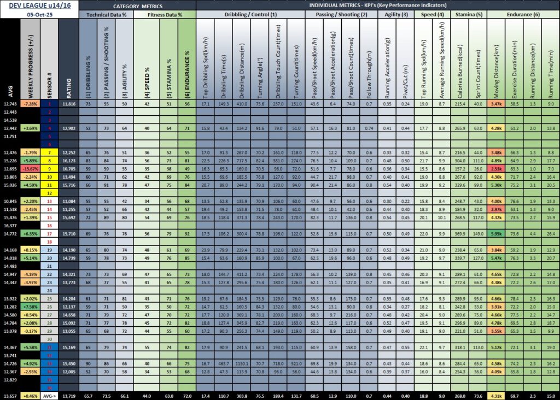Select the DEV LEAGUE u14/16 title cell
560x400 pixels.
point(39,5)
